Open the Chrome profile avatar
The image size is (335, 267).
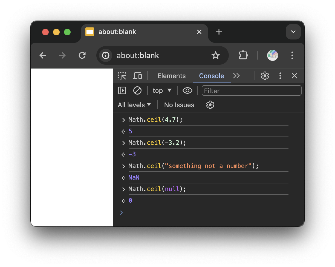pos(273,56)
